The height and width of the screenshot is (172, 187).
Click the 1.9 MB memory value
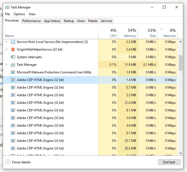(x=131, y=72)
